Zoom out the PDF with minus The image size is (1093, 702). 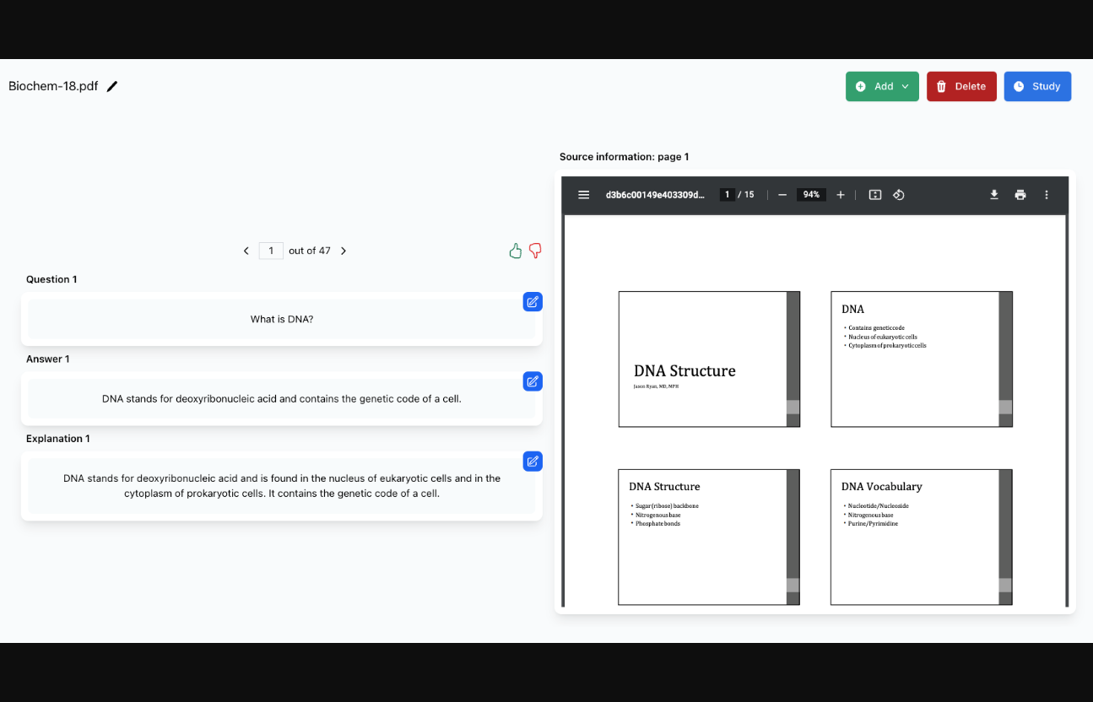pyautogui.click(x=782, y=195)
